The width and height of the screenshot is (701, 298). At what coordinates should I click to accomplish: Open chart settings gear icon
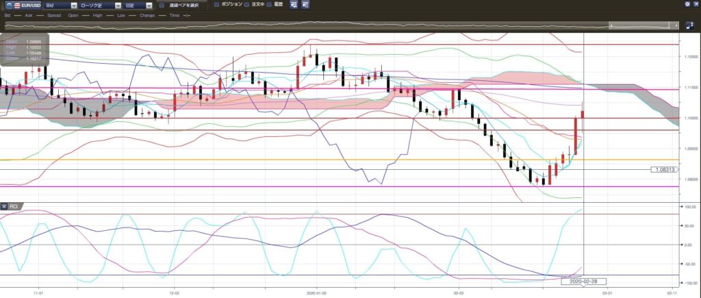pos(687,4)
